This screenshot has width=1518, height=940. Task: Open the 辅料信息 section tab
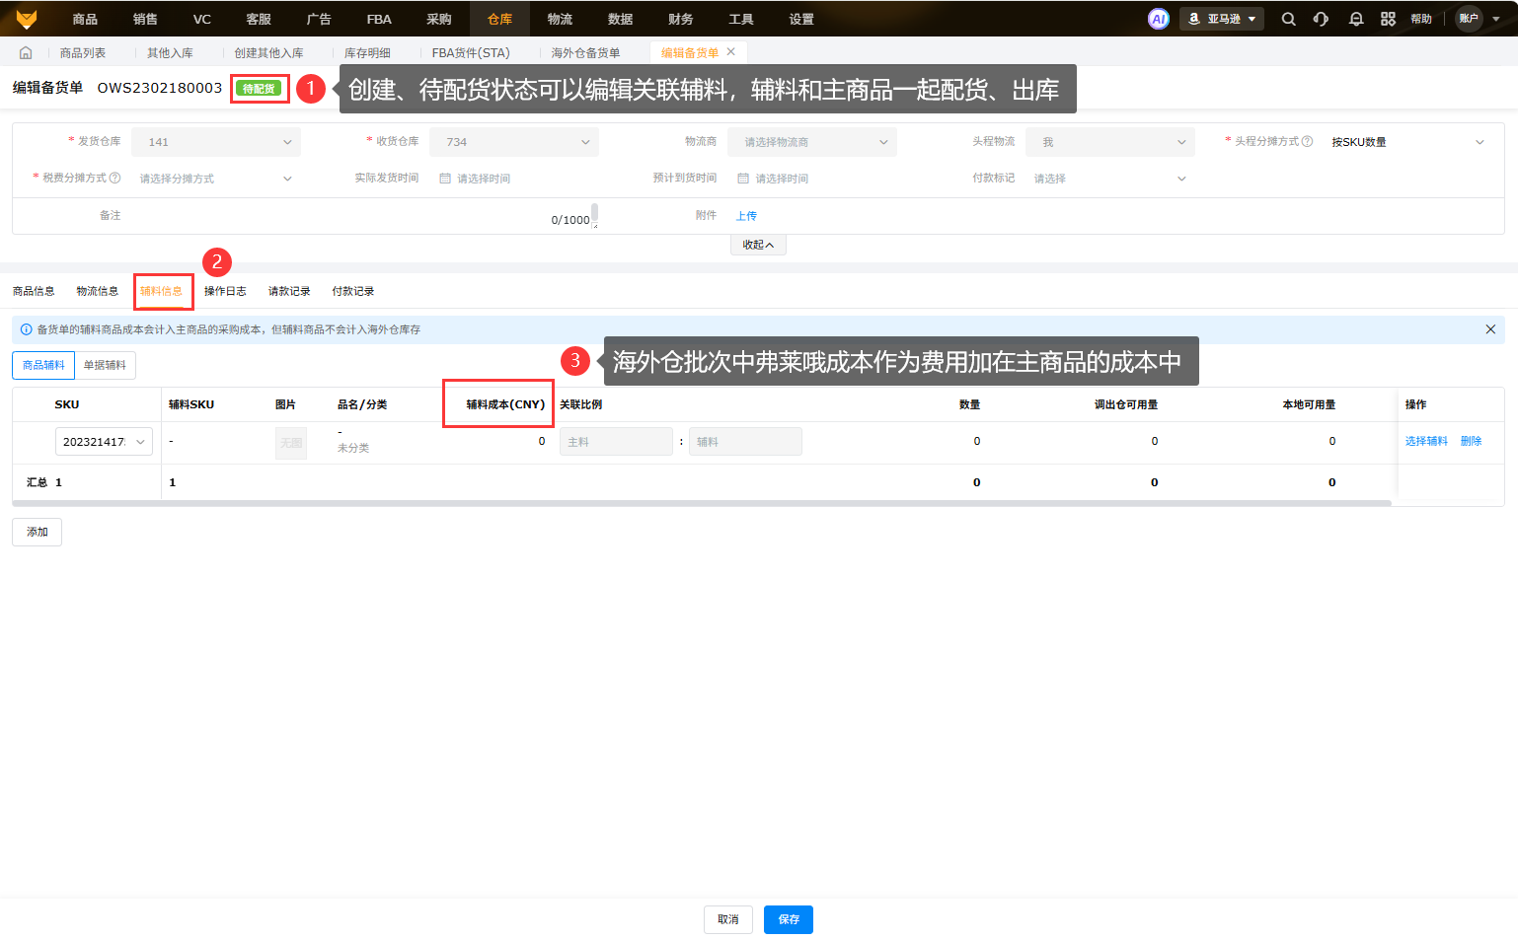click(161, 291)
